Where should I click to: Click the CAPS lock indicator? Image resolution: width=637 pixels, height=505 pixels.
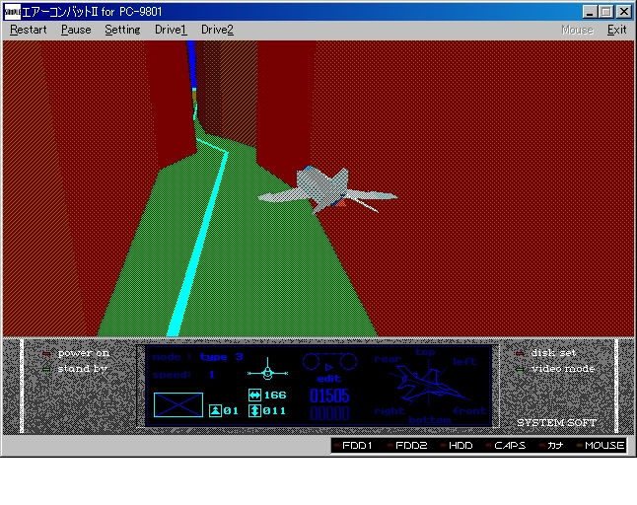pos(506,445)
